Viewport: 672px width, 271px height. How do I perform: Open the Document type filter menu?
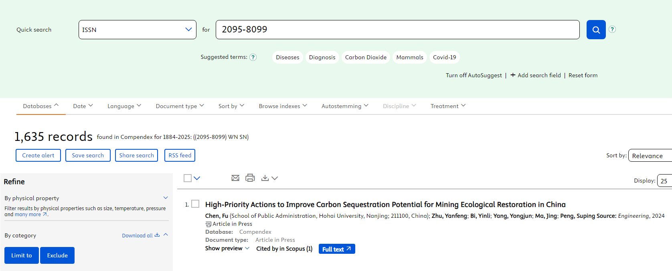(180, 106)
